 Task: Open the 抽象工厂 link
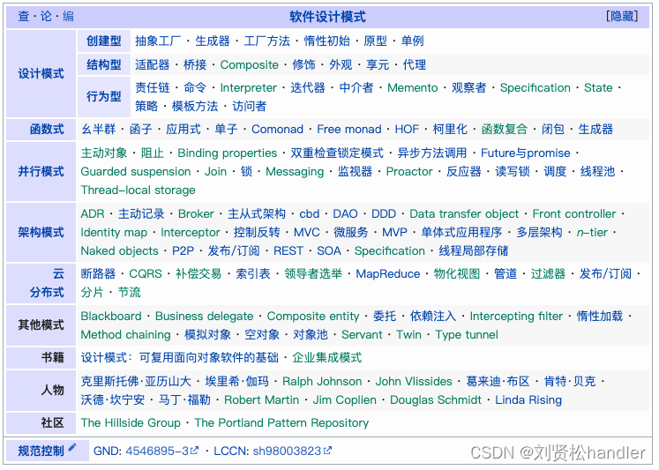pyautogui.click(x=158, y=41)
